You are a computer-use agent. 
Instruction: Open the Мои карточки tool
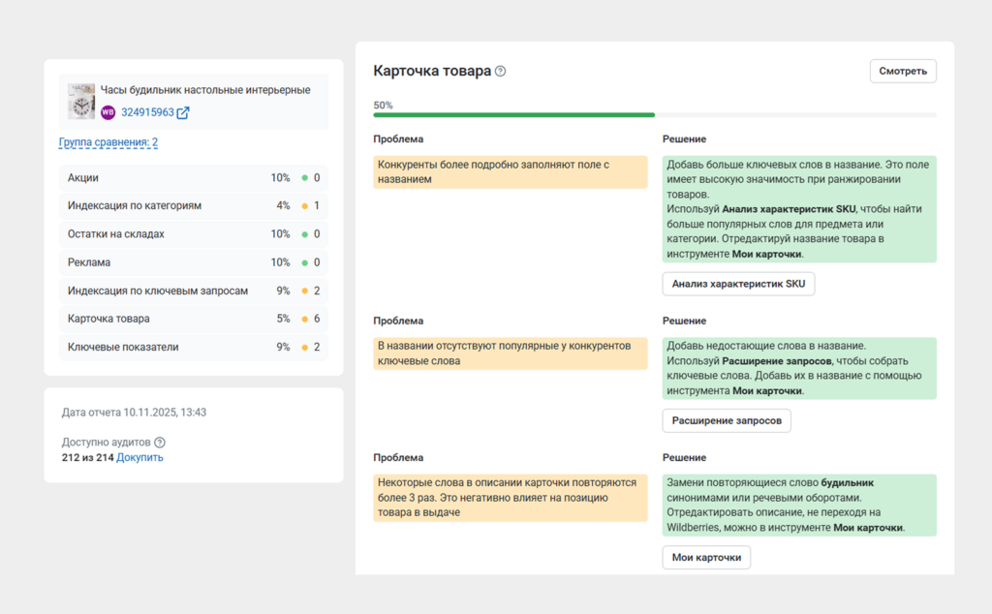coord(706,557)
